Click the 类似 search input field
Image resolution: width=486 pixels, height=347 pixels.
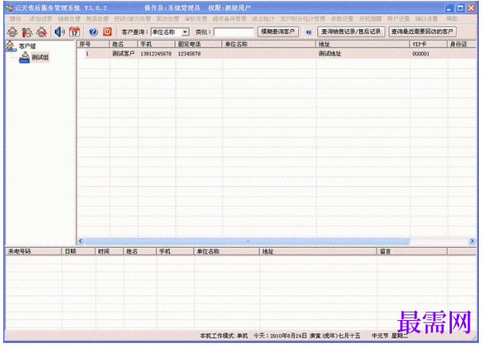[234, 32]
